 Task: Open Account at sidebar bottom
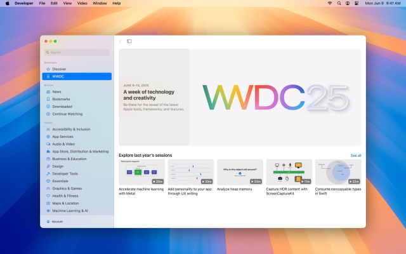(57, 222)
